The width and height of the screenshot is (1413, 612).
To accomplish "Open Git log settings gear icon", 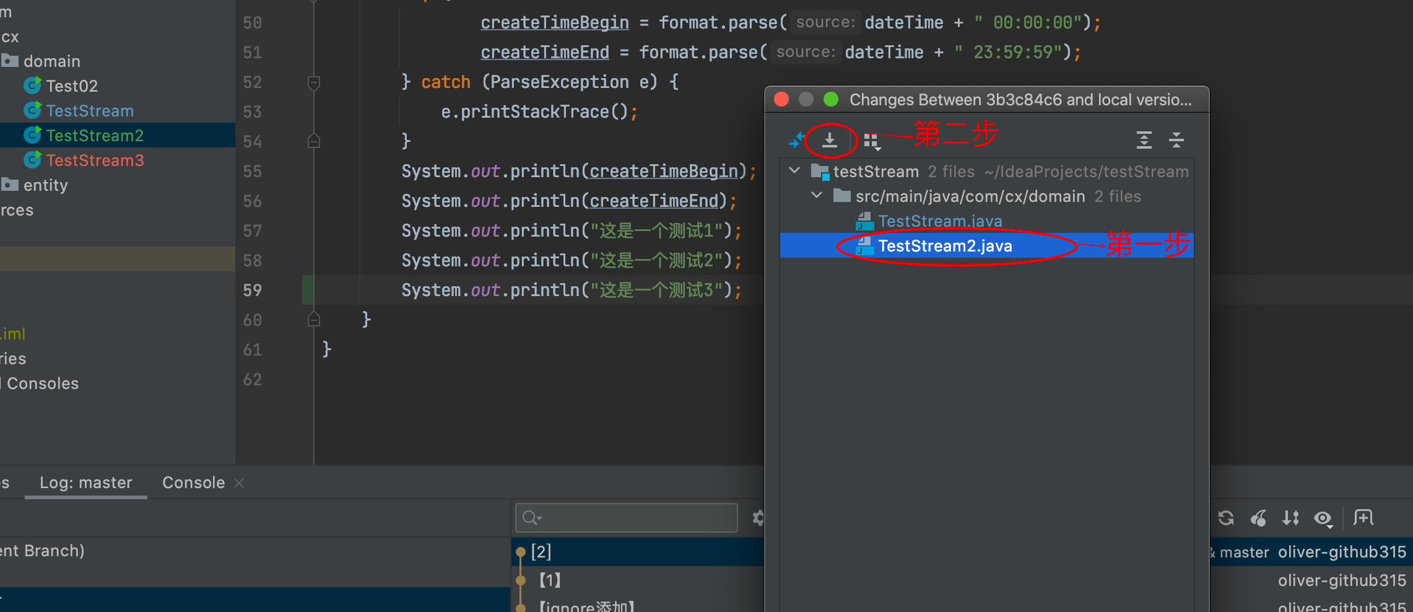I will pyautogui.click(x=758, y=517).
